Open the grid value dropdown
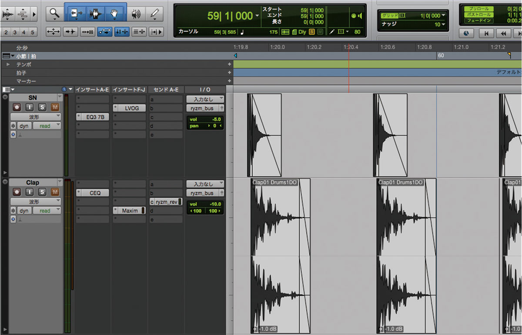This screenshot has width=522, height=335. [x=444, y=15]
